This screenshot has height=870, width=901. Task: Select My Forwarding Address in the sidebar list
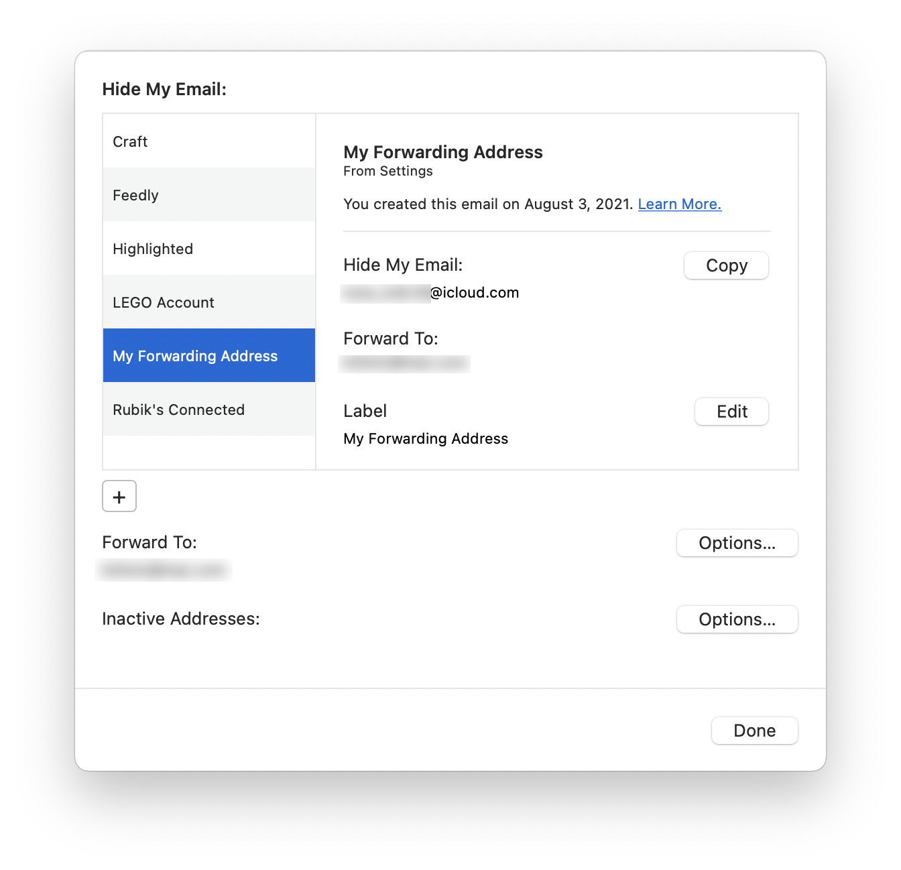point(209,355)
